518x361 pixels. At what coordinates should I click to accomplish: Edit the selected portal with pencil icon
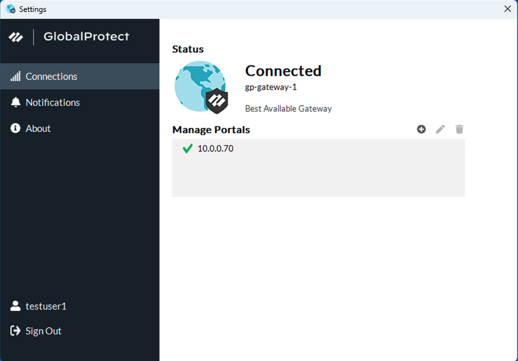click(440, 129)
